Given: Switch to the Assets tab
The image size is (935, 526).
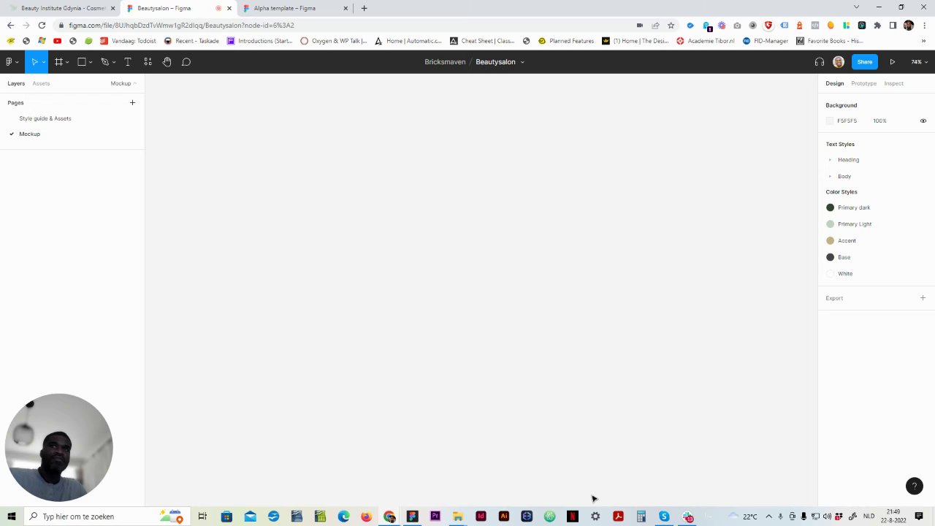Looking at the screenshot, I should tap(41, 83).
